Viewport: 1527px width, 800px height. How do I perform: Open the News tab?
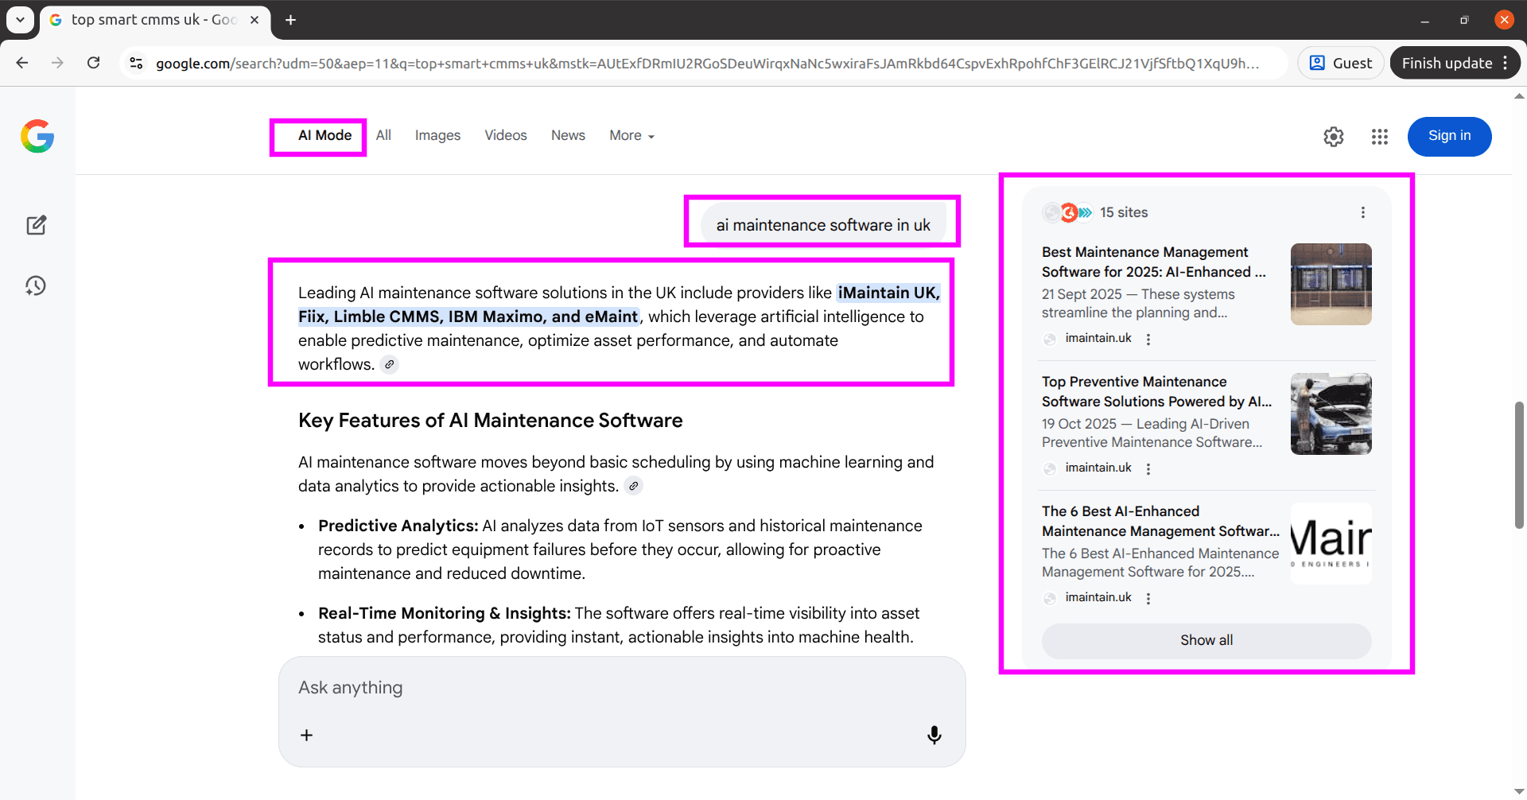click(x=567, y=135)
